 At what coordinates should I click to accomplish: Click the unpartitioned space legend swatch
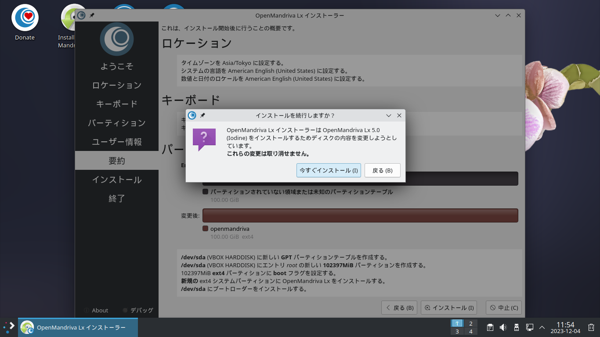click(205, 192)
